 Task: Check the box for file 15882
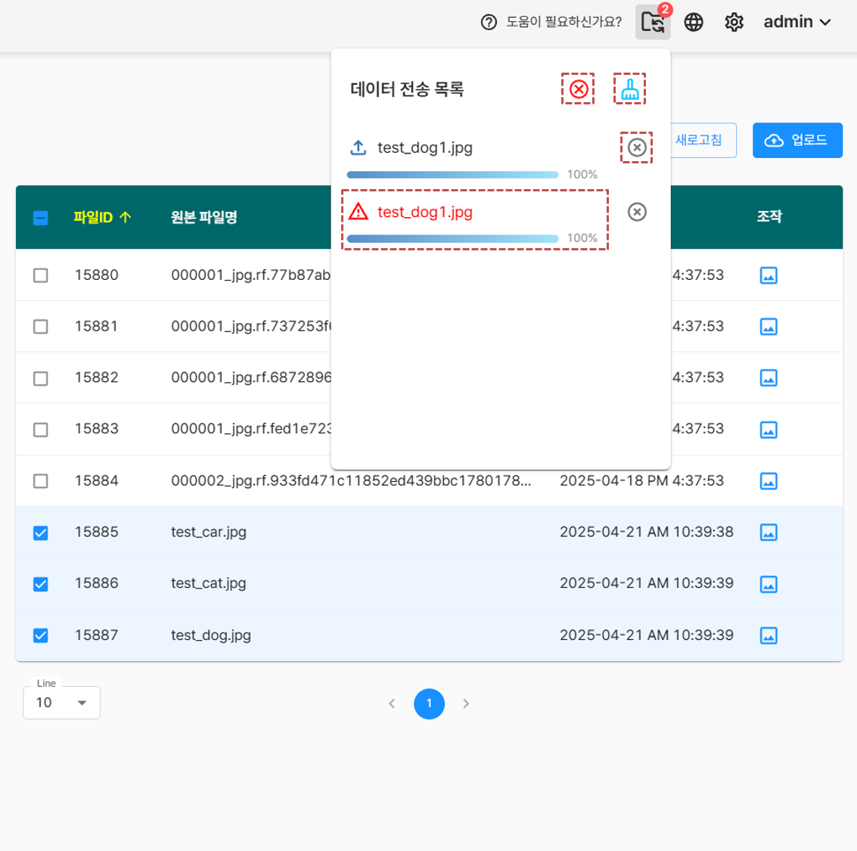[40, 378]
